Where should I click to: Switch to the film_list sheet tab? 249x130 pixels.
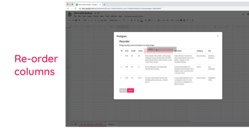pyautogui.click(x=93, y=124)
